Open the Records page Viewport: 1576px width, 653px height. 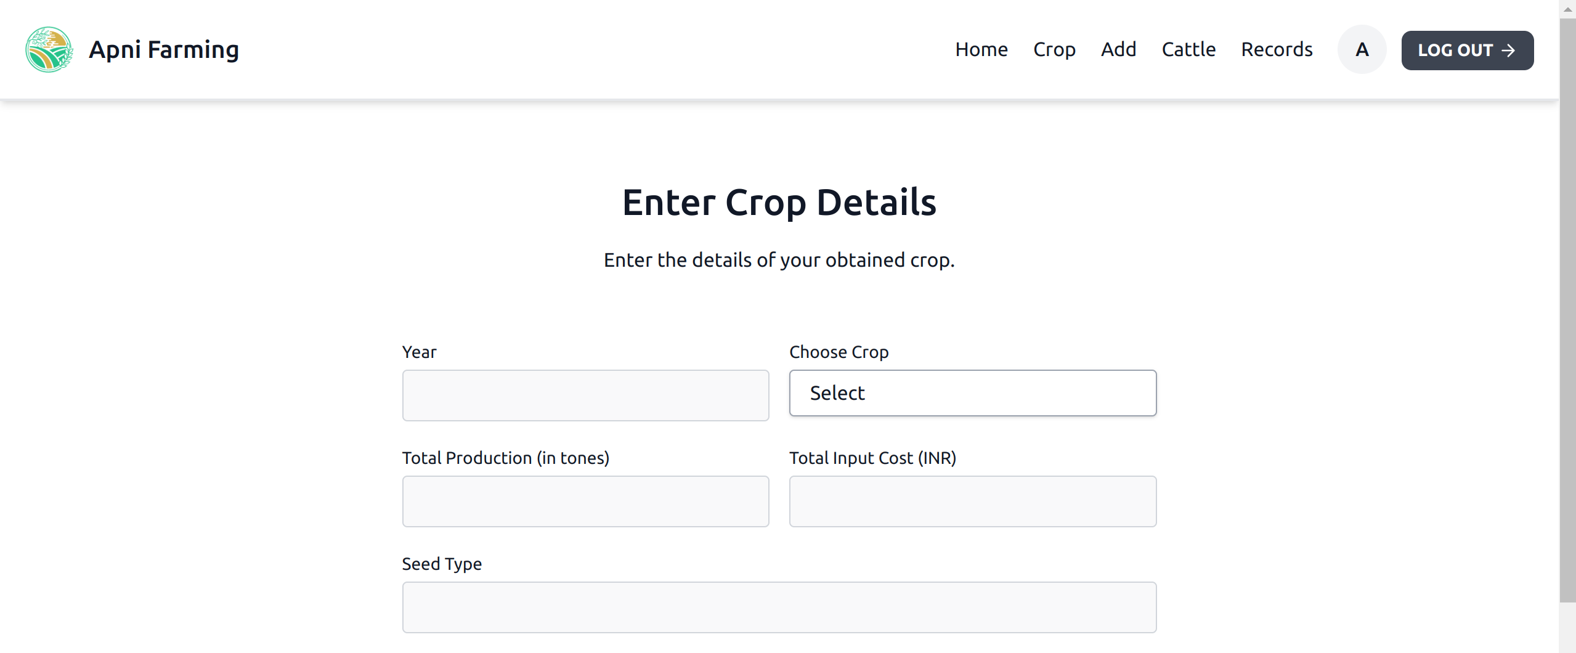[1276, 49]
